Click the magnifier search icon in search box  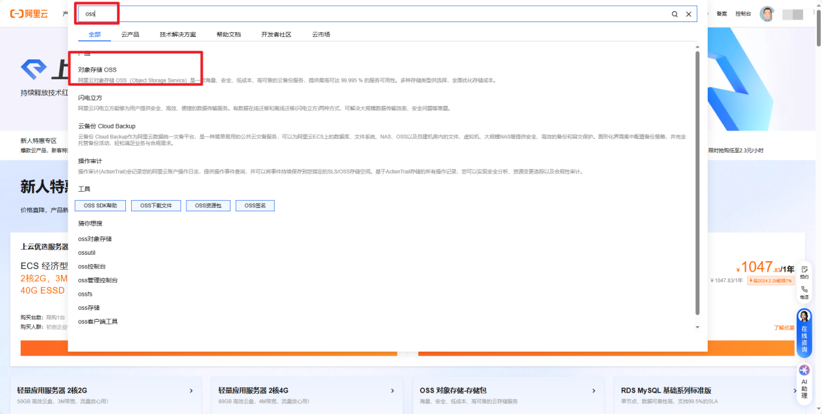coord(675,14)
